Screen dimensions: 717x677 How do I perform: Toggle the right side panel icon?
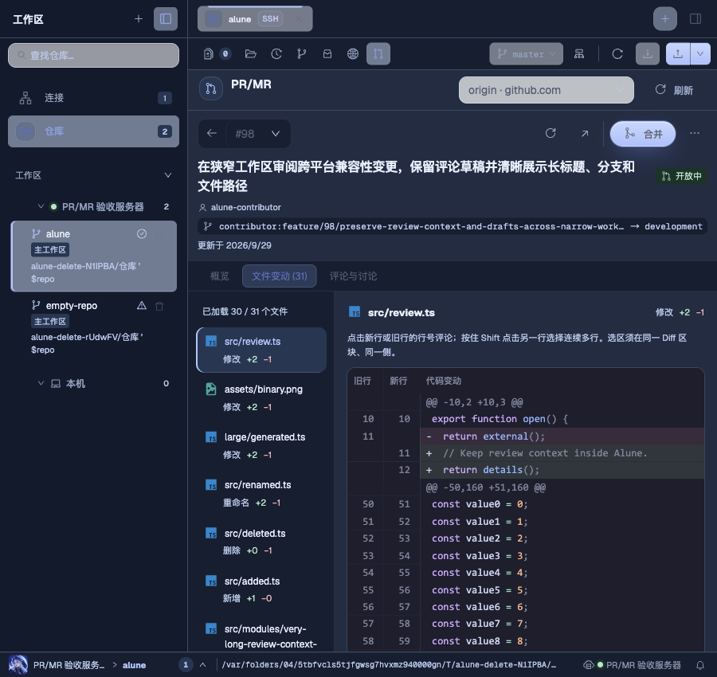(695, 19)
